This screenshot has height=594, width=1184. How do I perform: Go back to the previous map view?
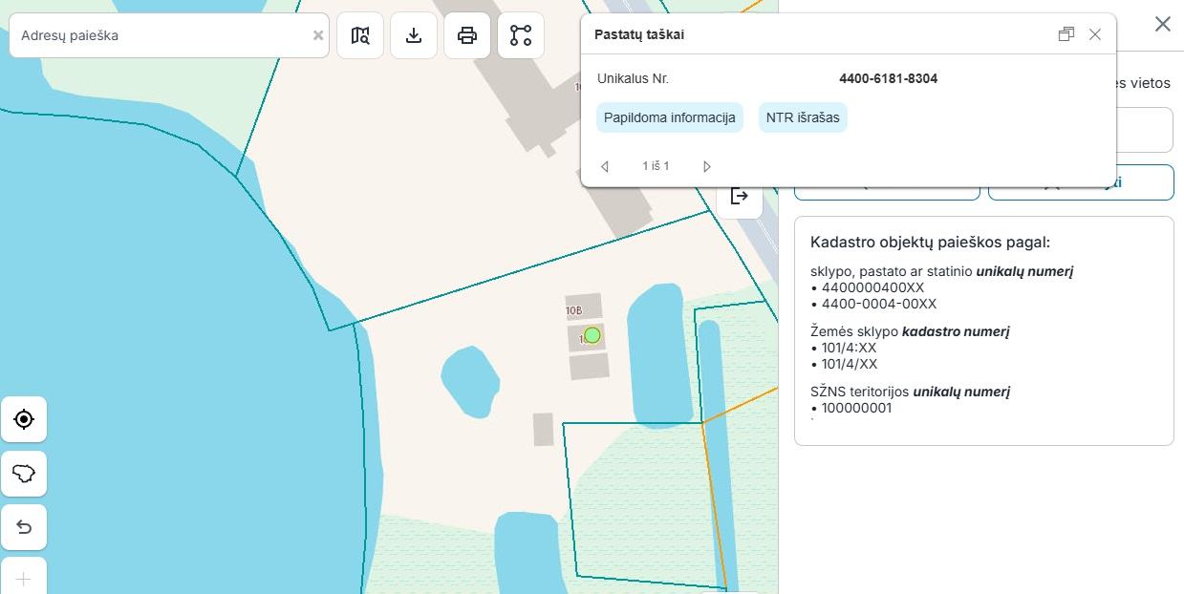point(24,527)
